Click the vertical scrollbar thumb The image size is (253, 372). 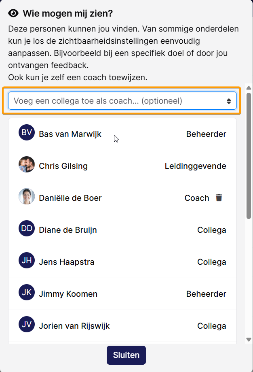249,156
